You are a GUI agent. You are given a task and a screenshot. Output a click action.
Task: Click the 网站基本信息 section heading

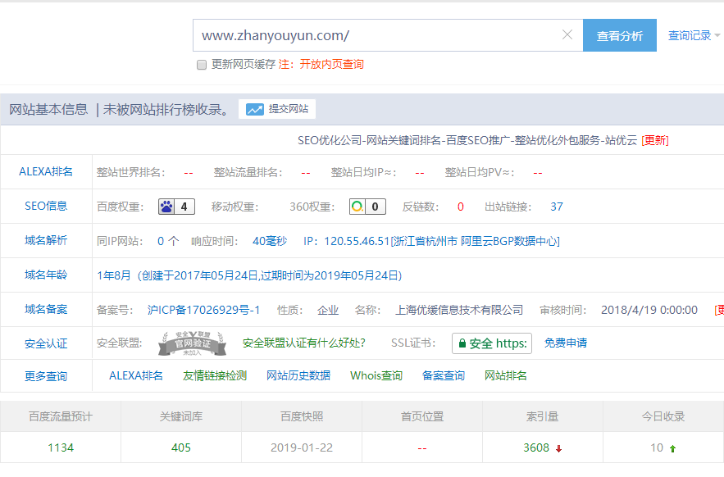coord(48,110)
